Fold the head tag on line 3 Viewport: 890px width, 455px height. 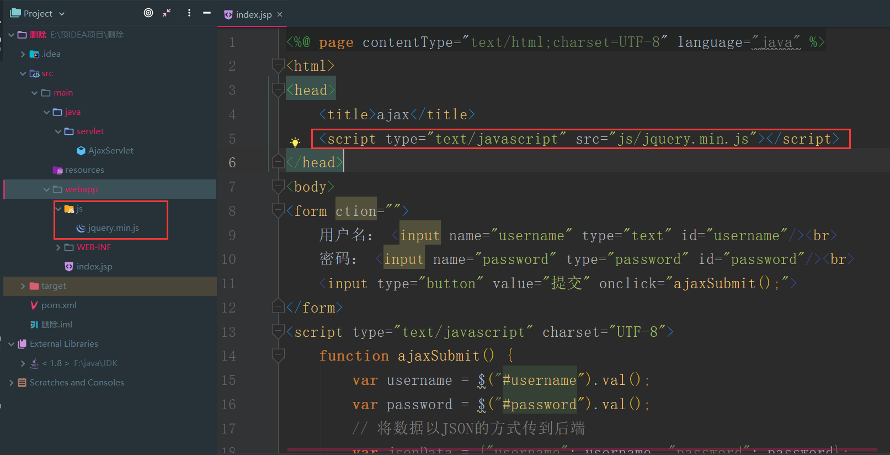(278, 90)
